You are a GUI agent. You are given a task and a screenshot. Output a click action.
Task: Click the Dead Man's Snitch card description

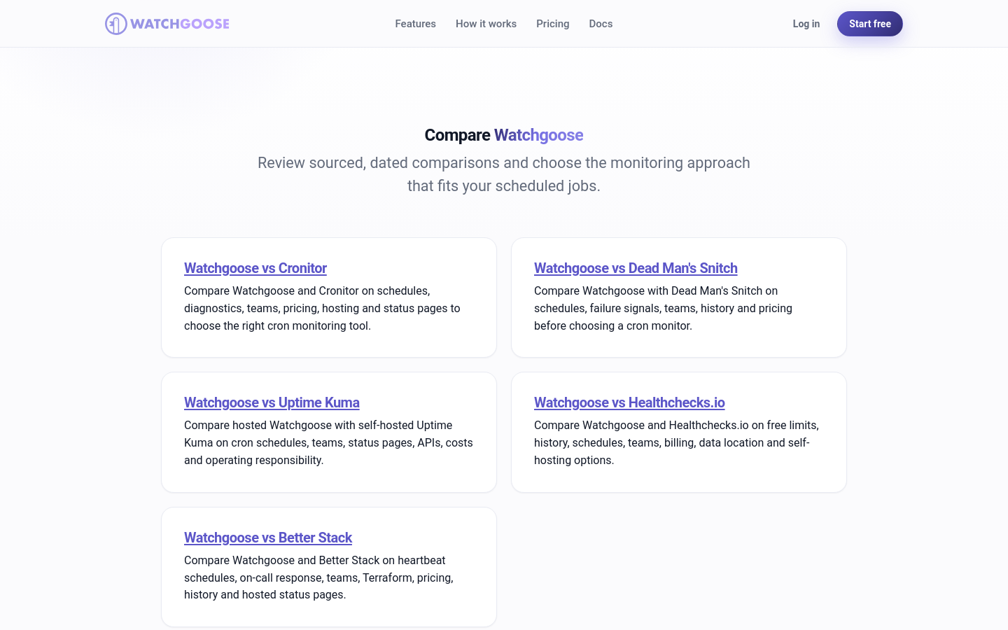(x=664, y=308)
